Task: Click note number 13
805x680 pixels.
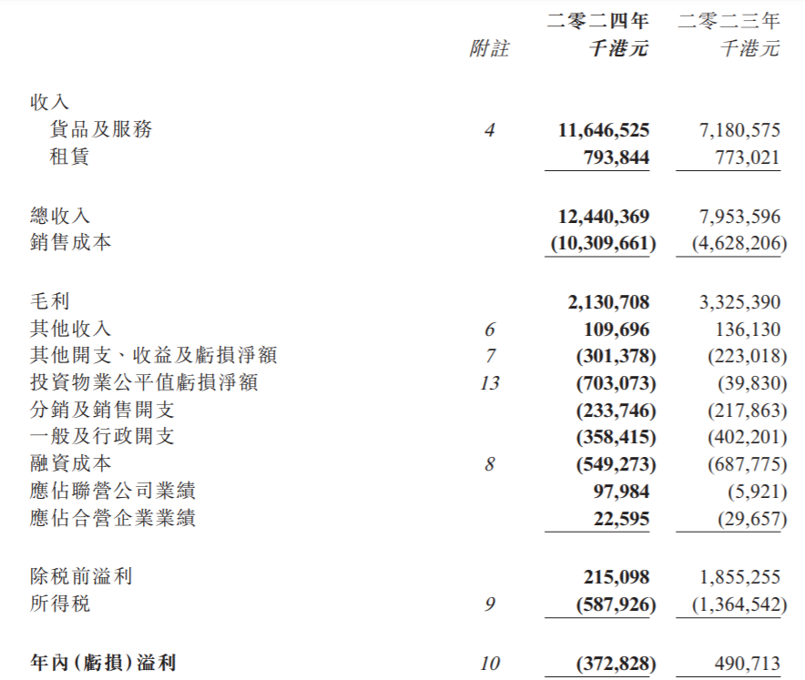Action: pyautogui.click(x=490, y=383)
